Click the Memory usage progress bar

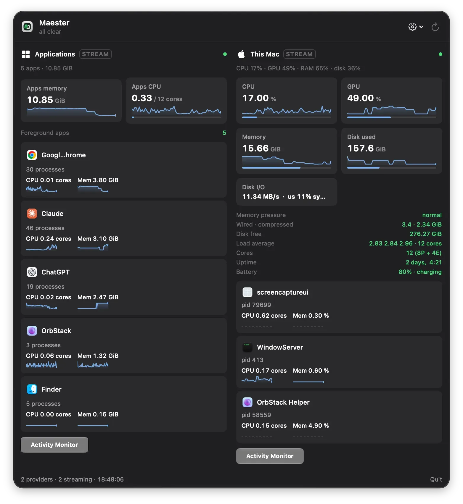pos(287,168)
